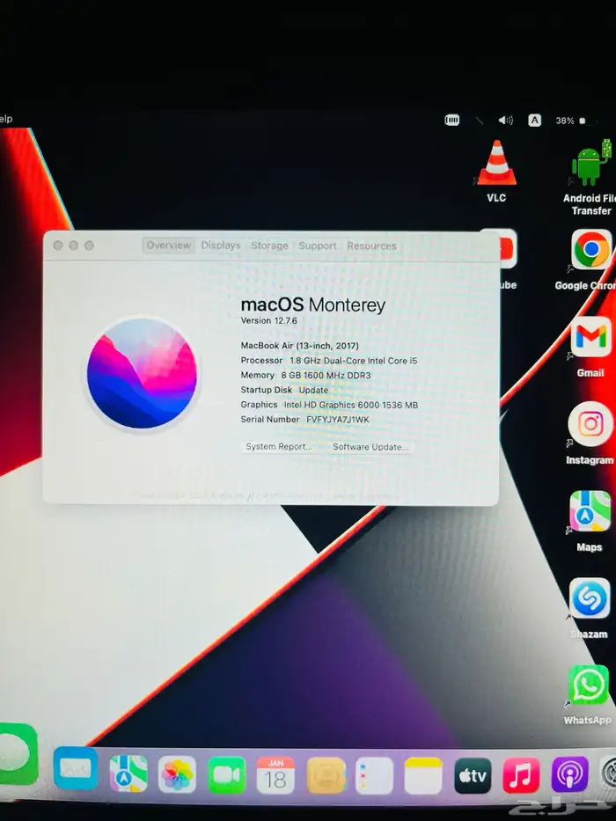Launch FaceTime from the Dock
Screen dimensions: 616x821
click(x=226, y=775)
